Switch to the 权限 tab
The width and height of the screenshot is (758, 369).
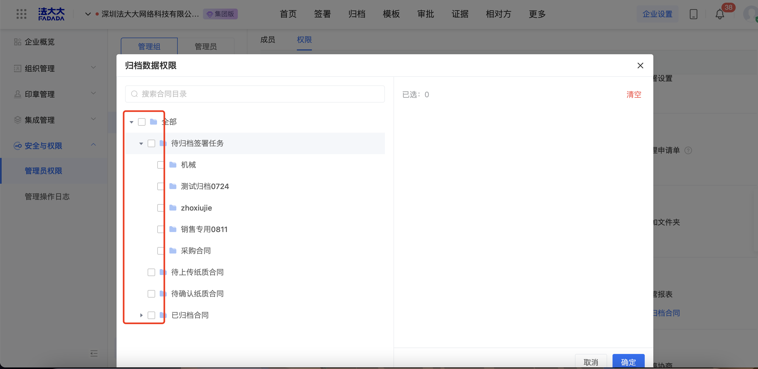(304, 40)
